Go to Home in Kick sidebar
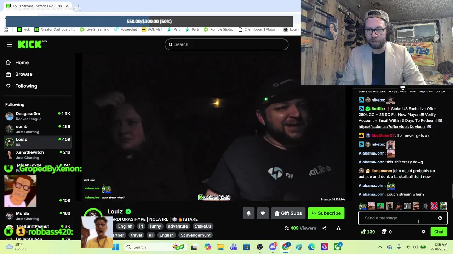The height and width of the screenshot is (254, 453). [x=22, y=63]
